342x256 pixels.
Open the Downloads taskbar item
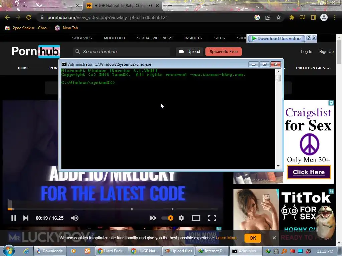[50, 251]
